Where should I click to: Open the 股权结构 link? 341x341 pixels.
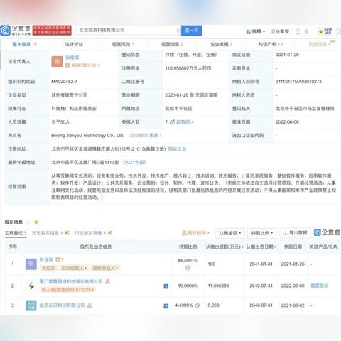[x=195, y=233]
